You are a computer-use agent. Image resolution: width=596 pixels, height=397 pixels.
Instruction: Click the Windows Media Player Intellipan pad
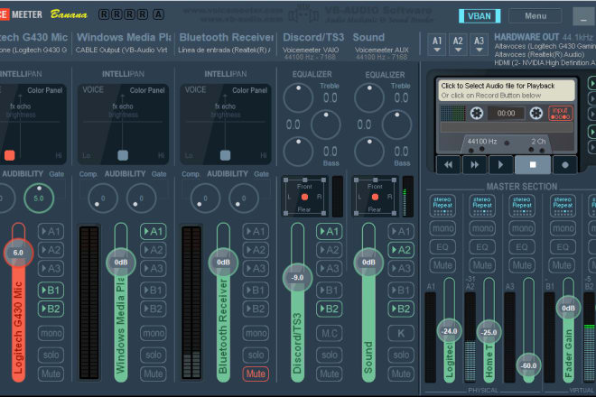[x=123, y=125]
